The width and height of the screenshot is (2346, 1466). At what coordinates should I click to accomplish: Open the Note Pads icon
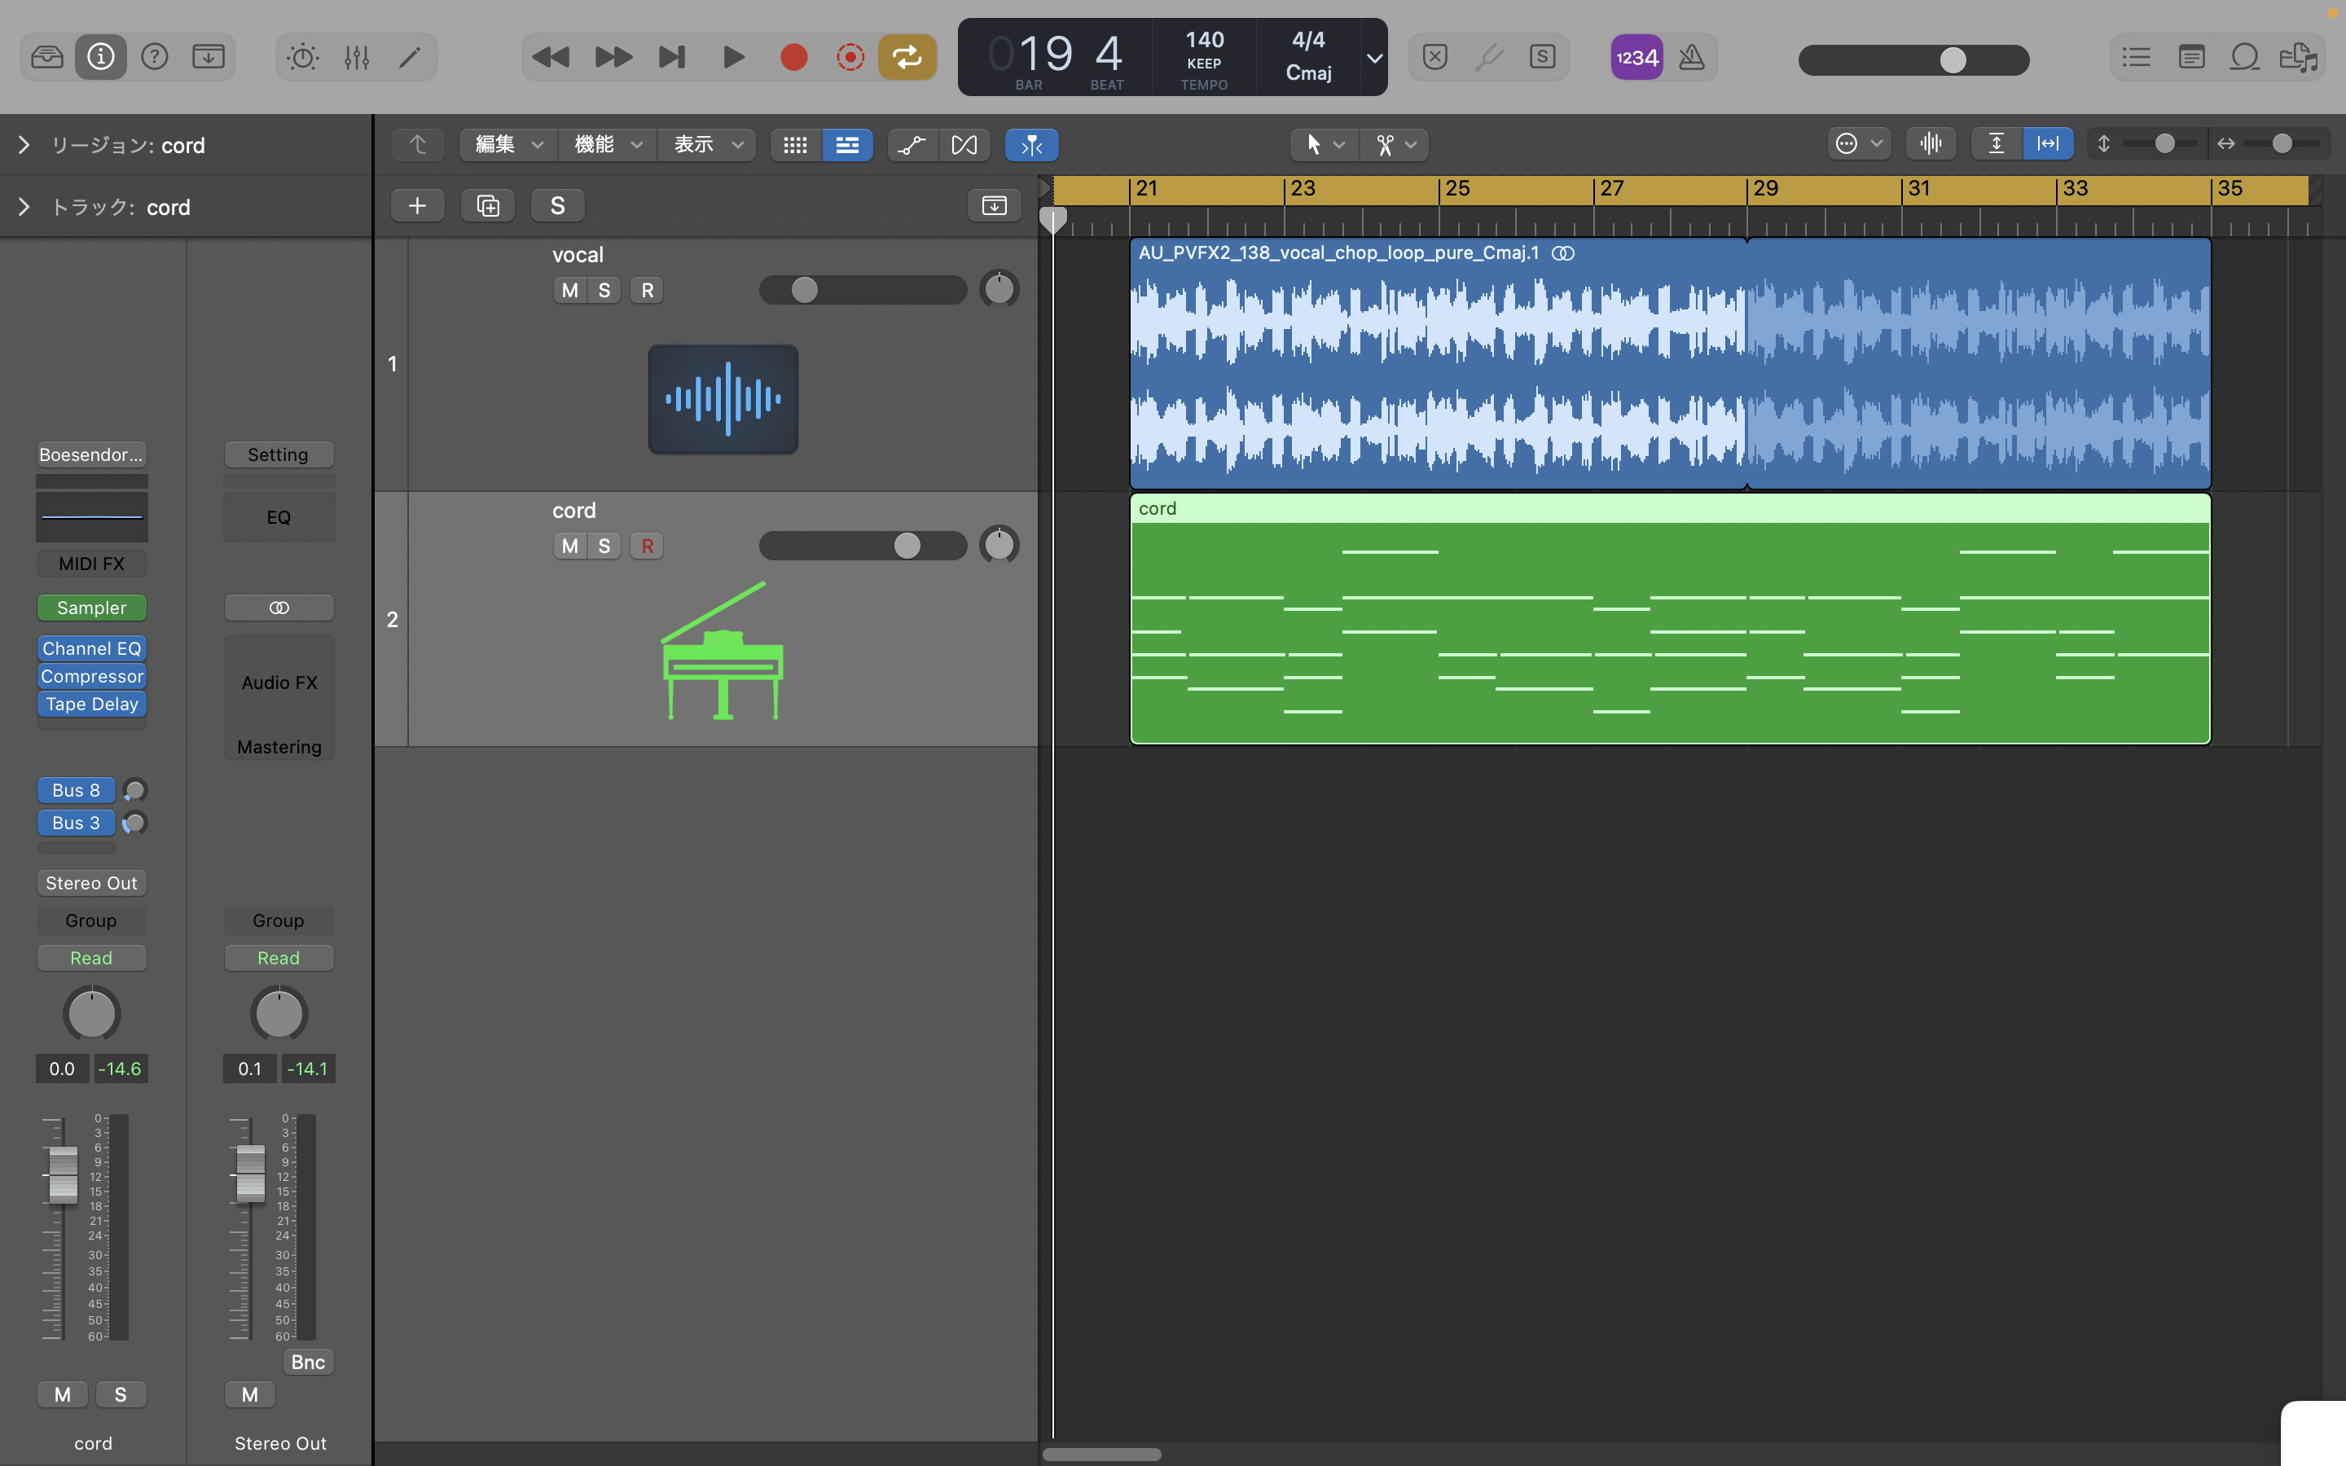(2191, 57)
